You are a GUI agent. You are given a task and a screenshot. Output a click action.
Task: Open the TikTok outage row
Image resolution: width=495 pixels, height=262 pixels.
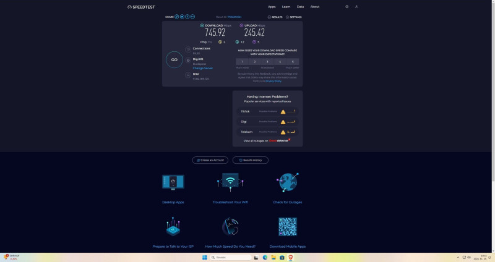267,111
